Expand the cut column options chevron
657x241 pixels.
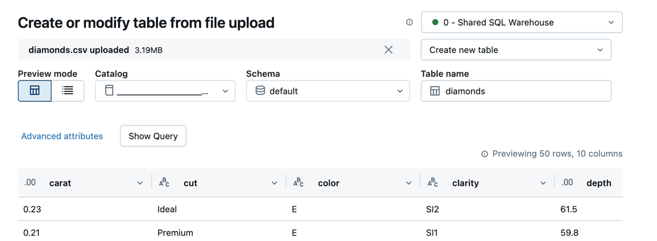pos(274,183)
